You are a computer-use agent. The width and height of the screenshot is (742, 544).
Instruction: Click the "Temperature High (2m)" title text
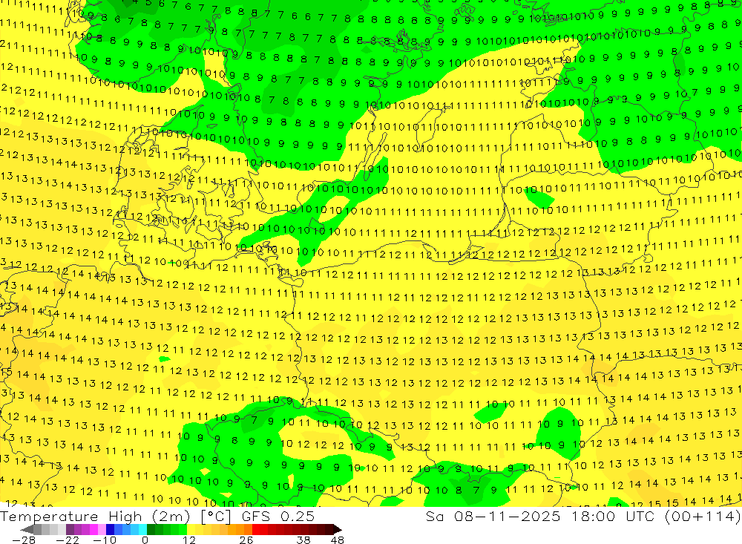(95, 516)
